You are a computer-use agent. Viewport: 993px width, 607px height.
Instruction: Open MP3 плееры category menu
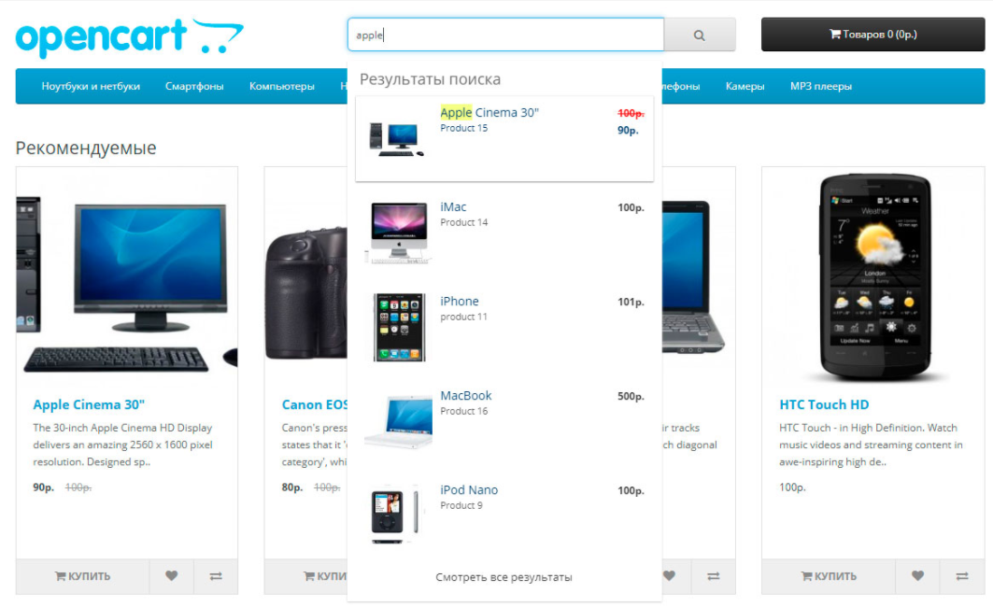coord(821,86)
